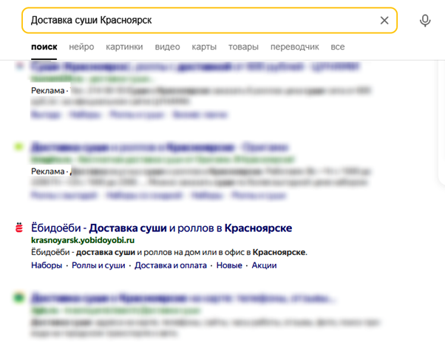Viewport: 445px width, 351px height.
Task: Open the 'Доставка и оплата' sitelink
Action: [x=171, y=265]
